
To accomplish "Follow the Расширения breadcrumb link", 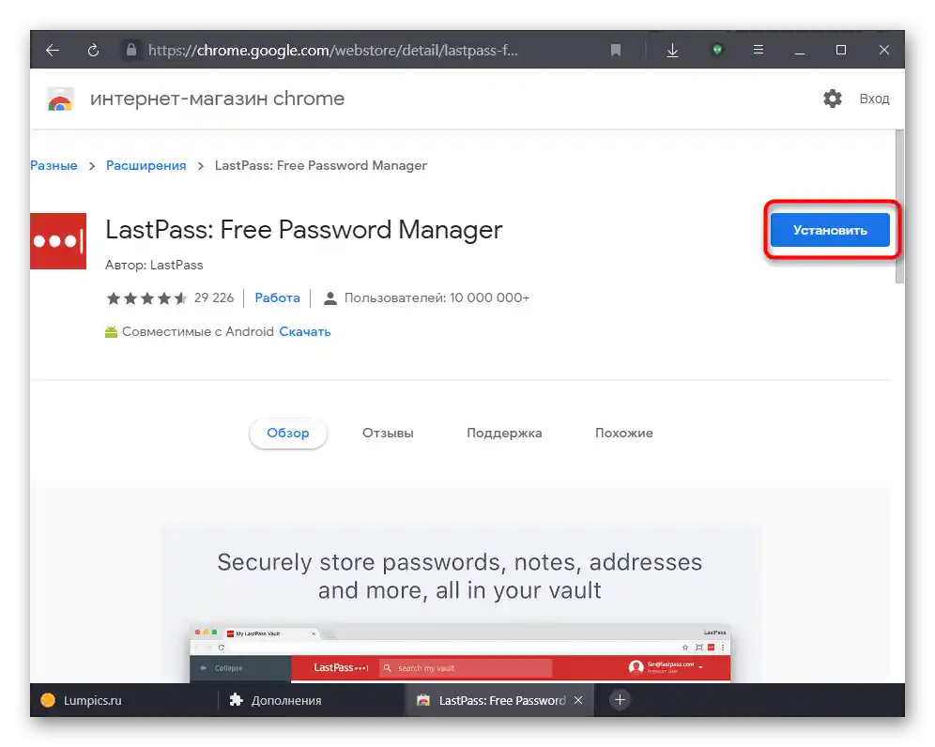I will (146, 166).
